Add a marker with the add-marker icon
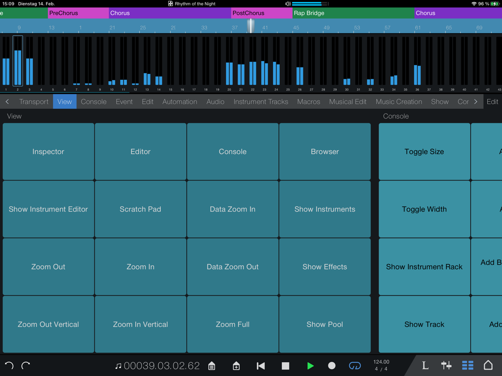 [236, 365]
